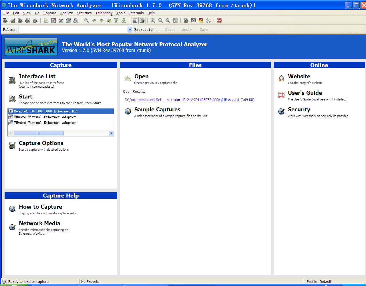
Task: Jump to first packet toolbar icon
Action: [x=116, y=21]
